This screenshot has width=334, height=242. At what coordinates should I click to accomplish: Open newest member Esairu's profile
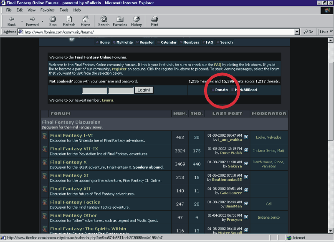107,100
